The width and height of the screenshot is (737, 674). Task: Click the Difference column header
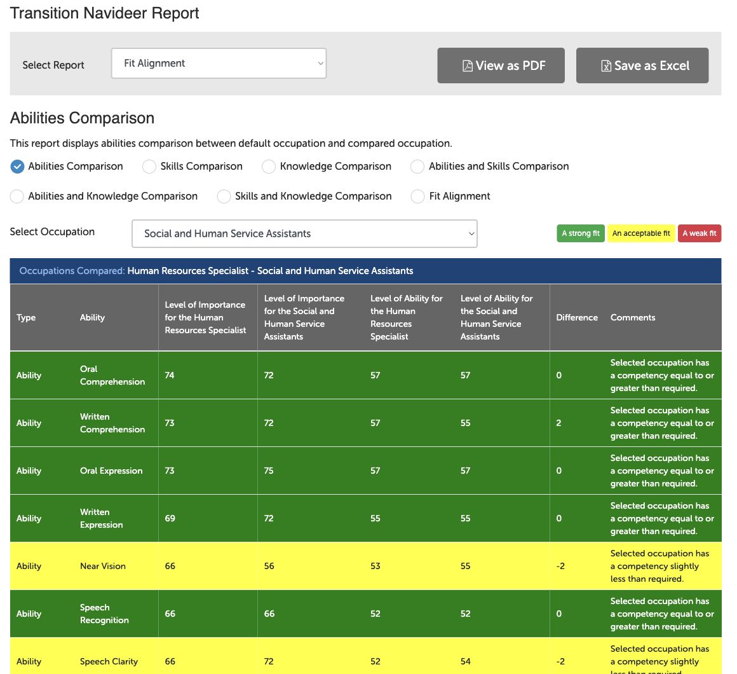click(577, 317)
